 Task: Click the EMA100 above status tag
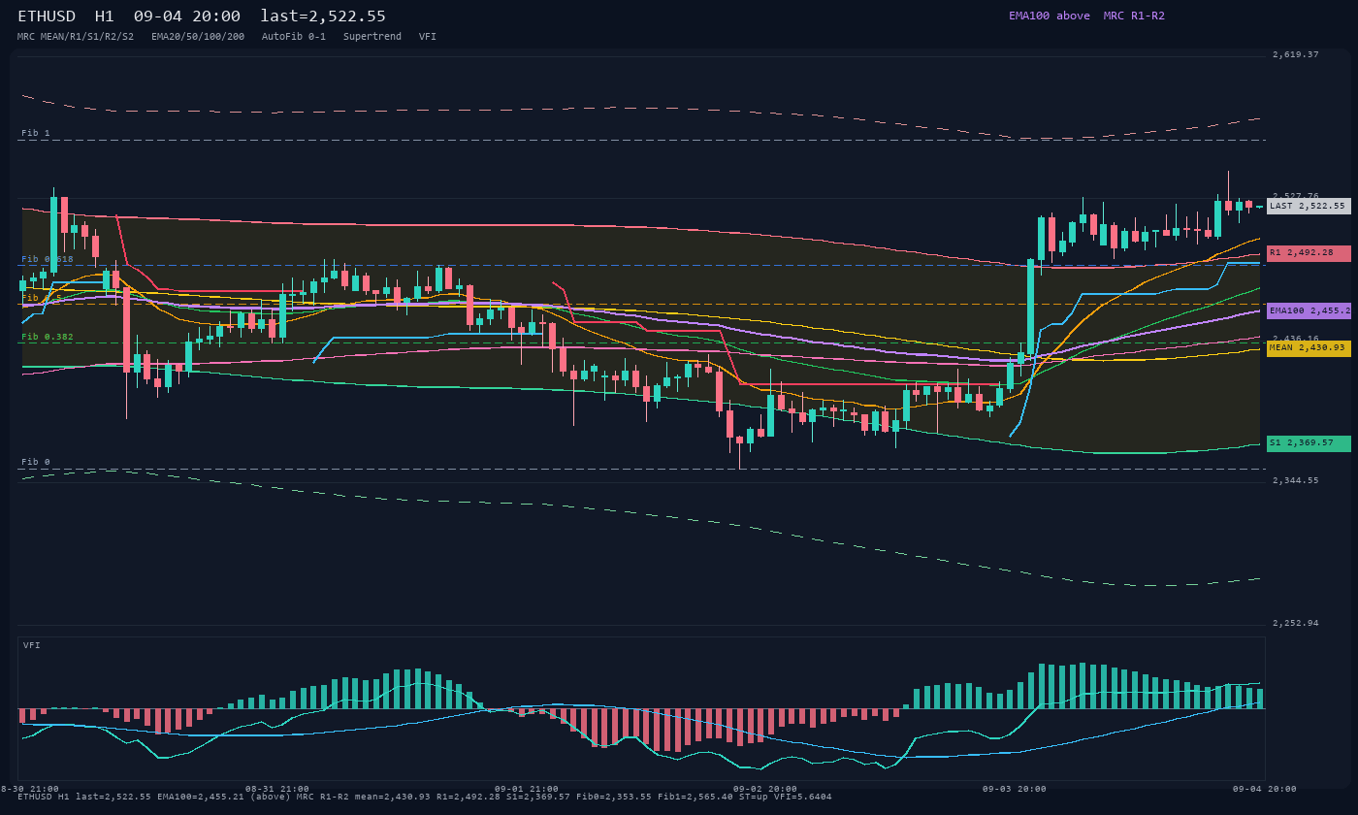(1049, 16)
